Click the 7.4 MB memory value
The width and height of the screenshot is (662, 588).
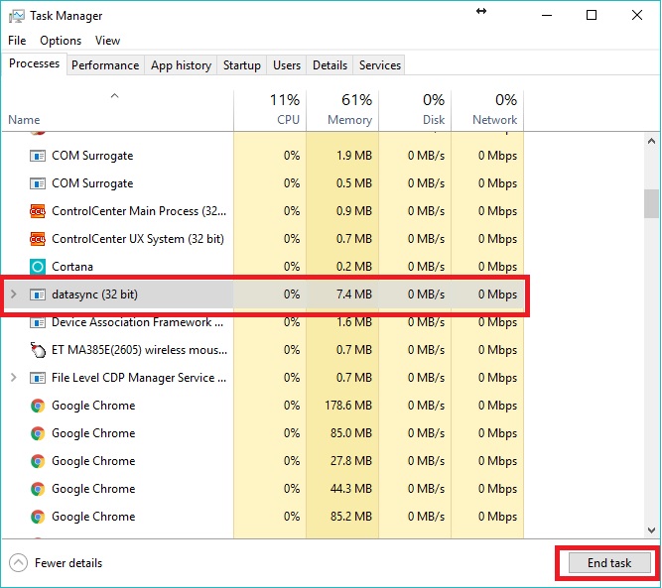(x=353, y=294)
